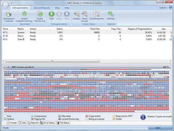Switch to the Jobs bottom tab
This screenshot has height=131, width=174.
[22, 123]
